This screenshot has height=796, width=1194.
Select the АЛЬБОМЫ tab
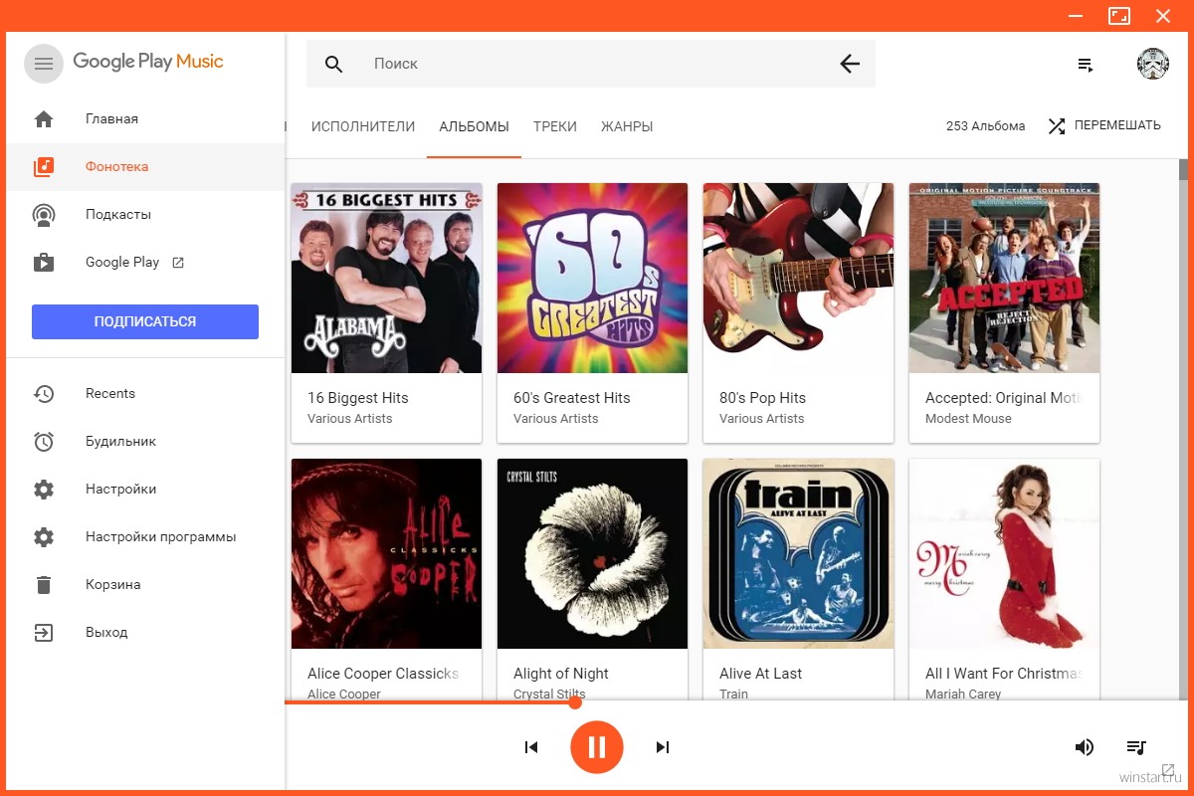(x=475, y=126)
